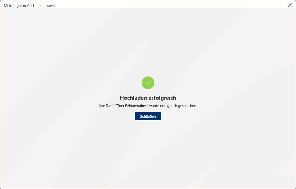This screenshot has height=189, width=296.
Task: Click the "Meldung von Add-In: empower" title
Action: click(x=30, y=6)
